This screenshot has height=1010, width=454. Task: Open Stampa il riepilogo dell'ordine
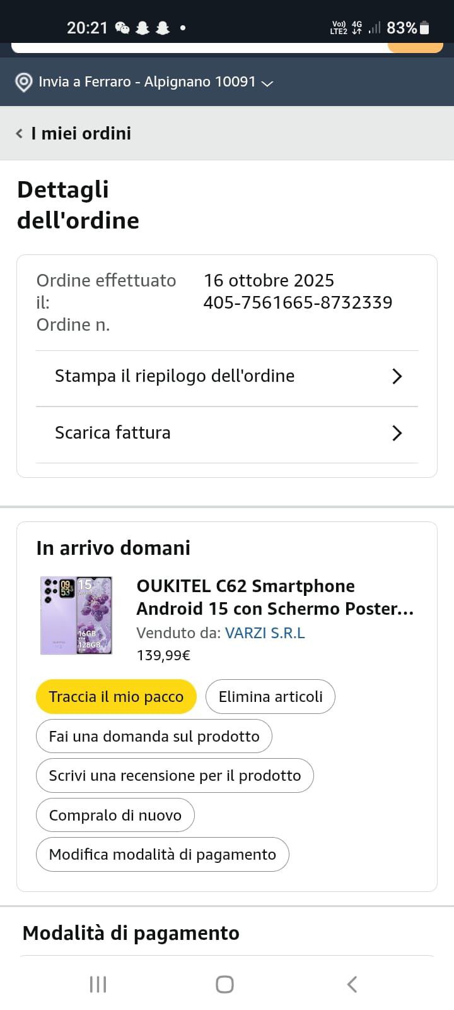click(175, 376)
